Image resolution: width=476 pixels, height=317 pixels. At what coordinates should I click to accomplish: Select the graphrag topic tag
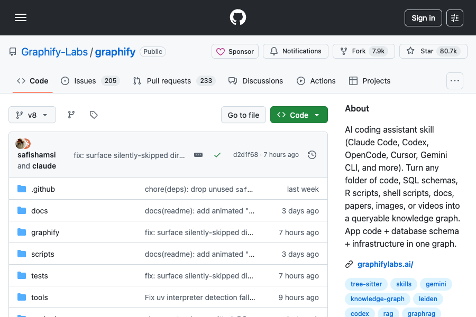(x=422, y=313)
